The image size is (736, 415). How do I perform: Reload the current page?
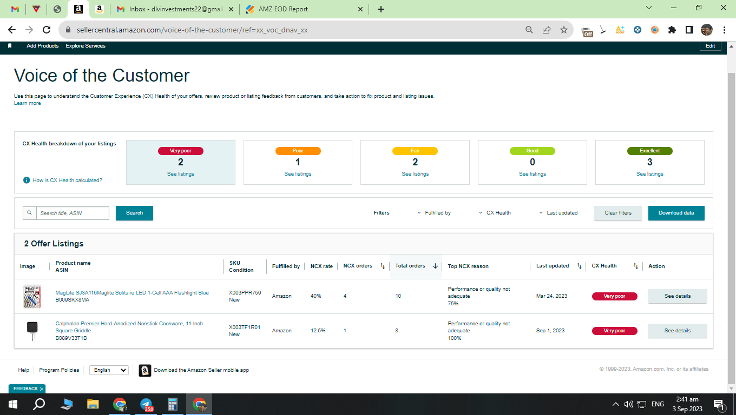[47, 30]
